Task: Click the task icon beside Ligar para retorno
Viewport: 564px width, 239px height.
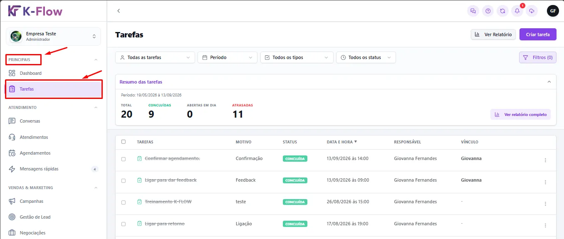Action: click(140, 224)
